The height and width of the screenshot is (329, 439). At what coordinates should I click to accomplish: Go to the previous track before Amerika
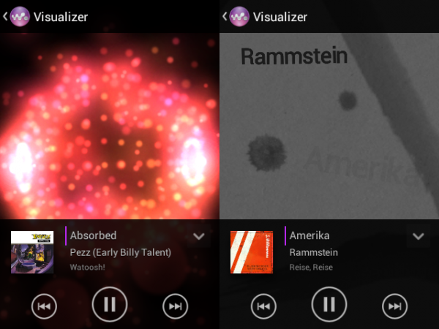[263, 306]
